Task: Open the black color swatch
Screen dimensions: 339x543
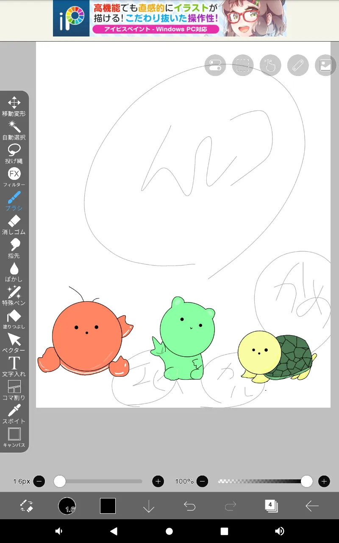Action: [x=108, y=506]
